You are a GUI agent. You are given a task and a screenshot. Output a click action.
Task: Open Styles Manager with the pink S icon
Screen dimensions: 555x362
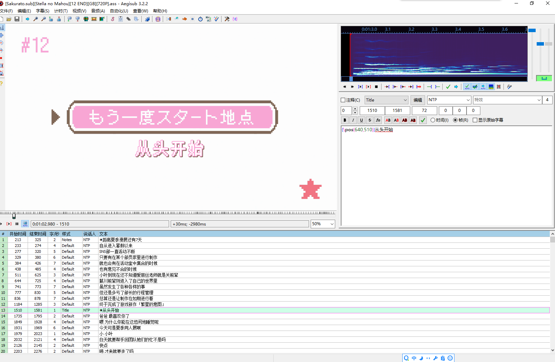point(113,19)
